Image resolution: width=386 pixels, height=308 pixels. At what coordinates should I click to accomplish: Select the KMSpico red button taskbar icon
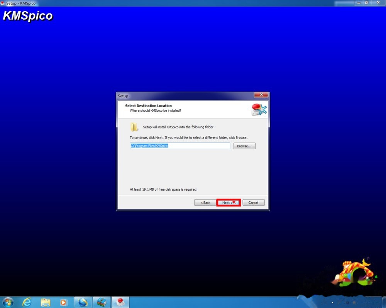[x=120, y=302]
